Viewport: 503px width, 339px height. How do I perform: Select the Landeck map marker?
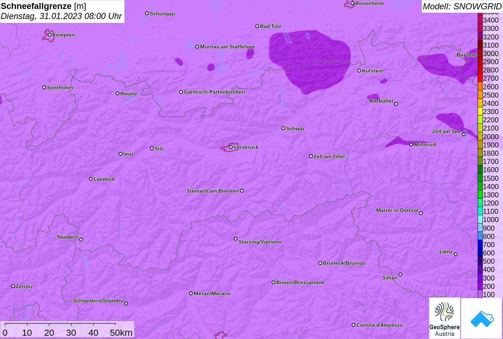coord(91,179)
